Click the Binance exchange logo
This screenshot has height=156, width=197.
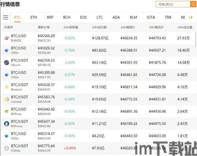click(x=7, y=87)
